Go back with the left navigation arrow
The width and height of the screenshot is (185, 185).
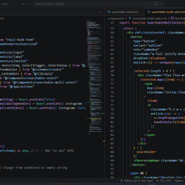(24, 4)
